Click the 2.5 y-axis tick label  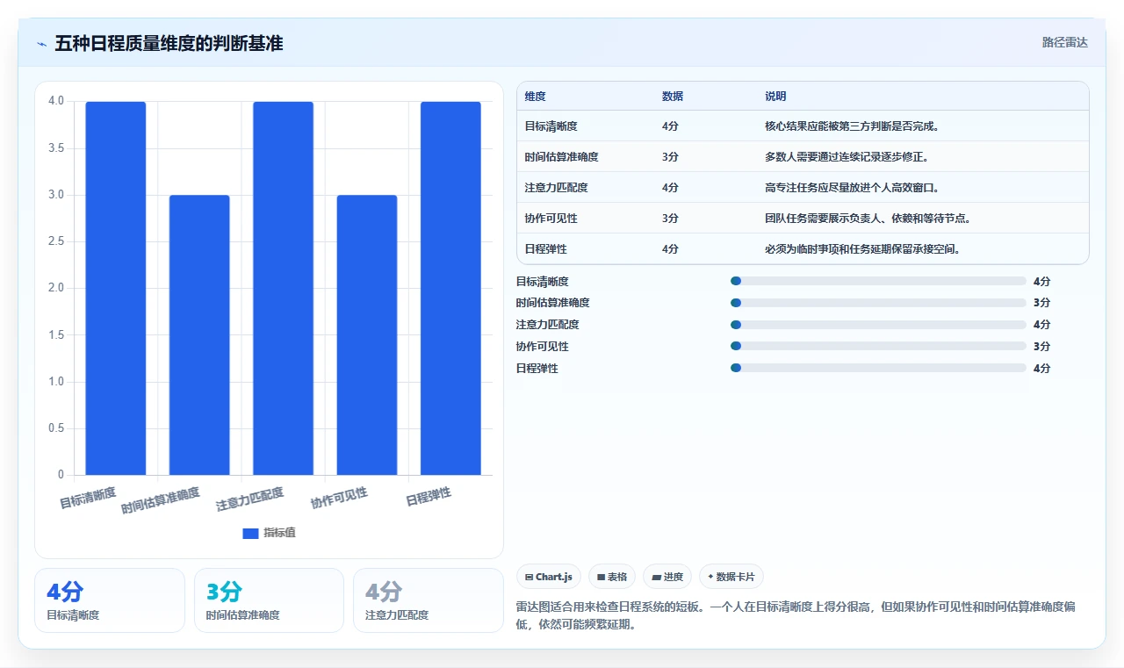coord(56,241)
